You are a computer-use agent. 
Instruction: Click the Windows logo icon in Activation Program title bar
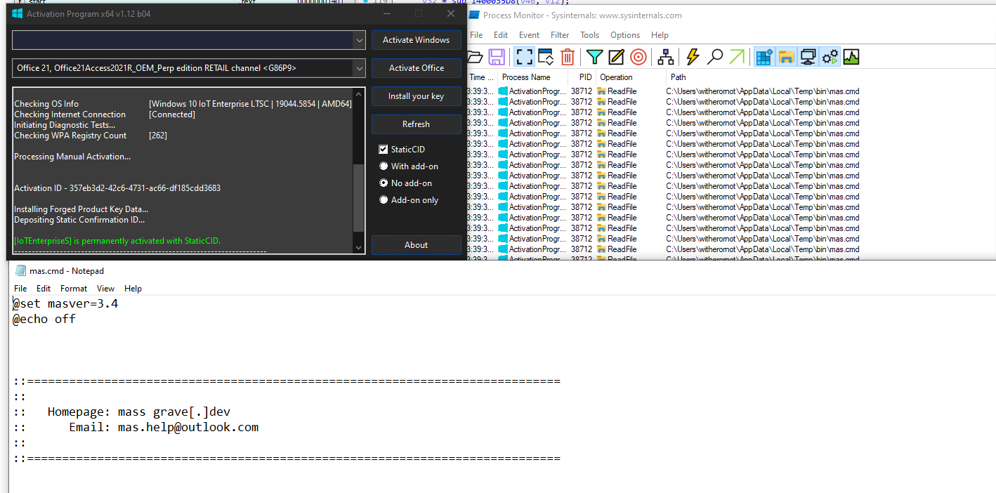tap(18, 13)
